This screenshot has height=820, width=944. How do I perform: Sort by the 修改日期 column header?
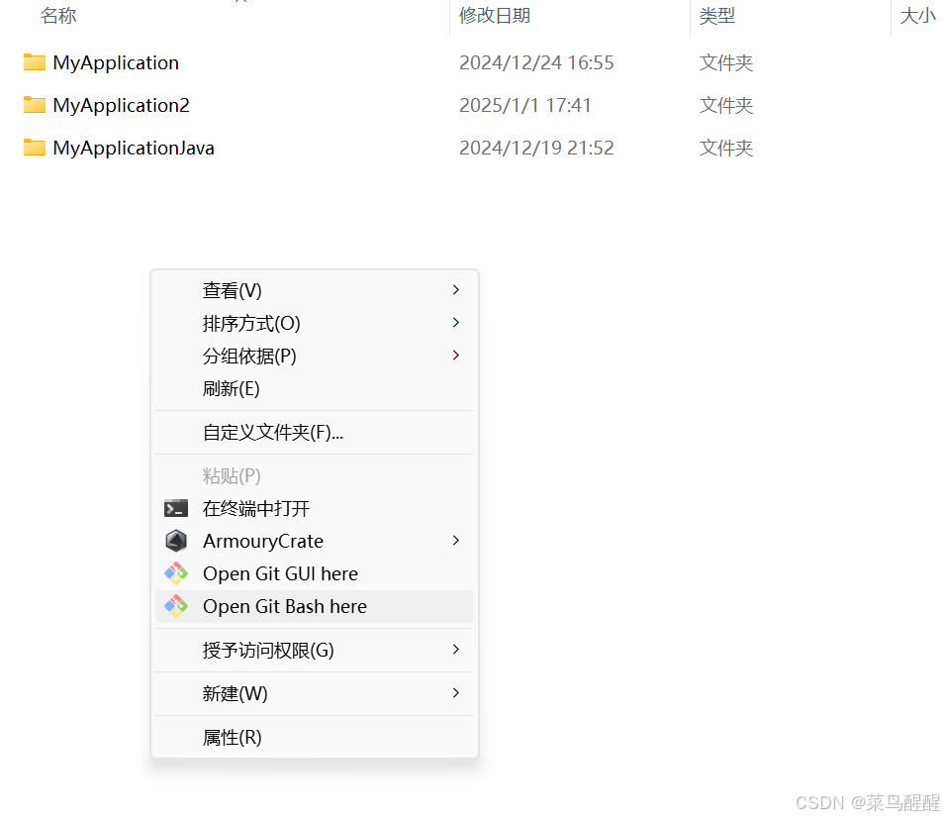(495, 15)
